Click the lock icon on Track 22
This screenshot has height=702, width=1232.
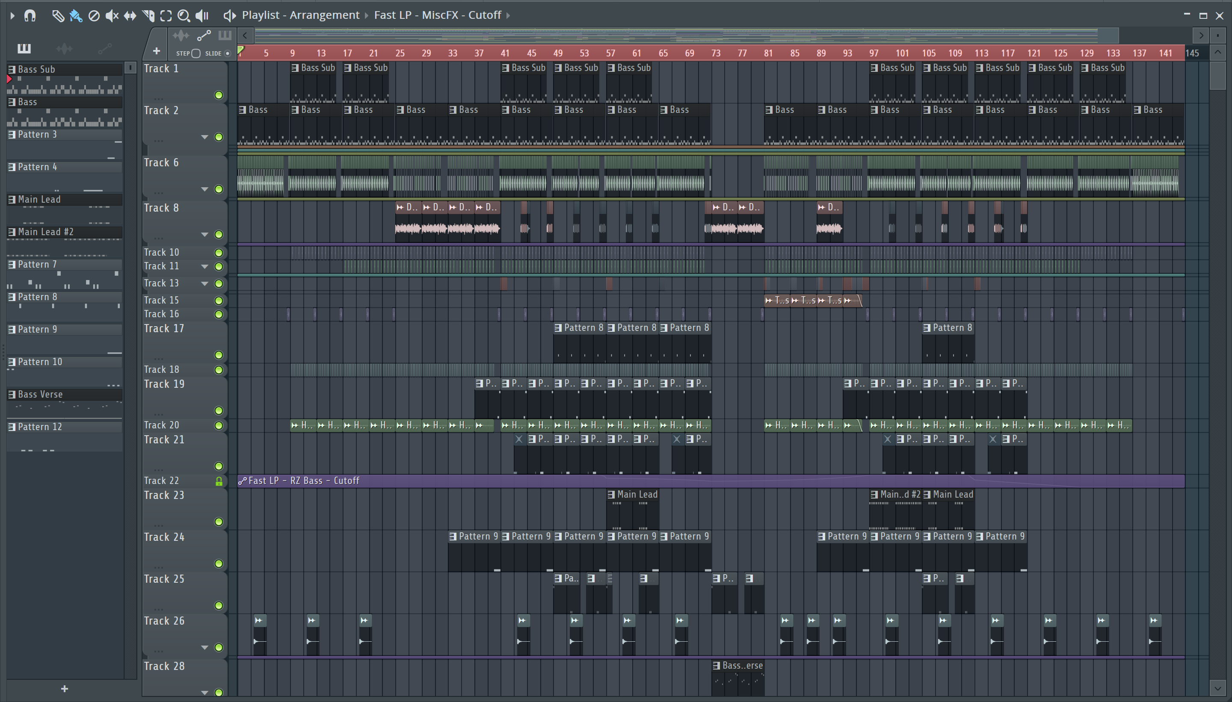pyautogui.click(x=219, y=481)
